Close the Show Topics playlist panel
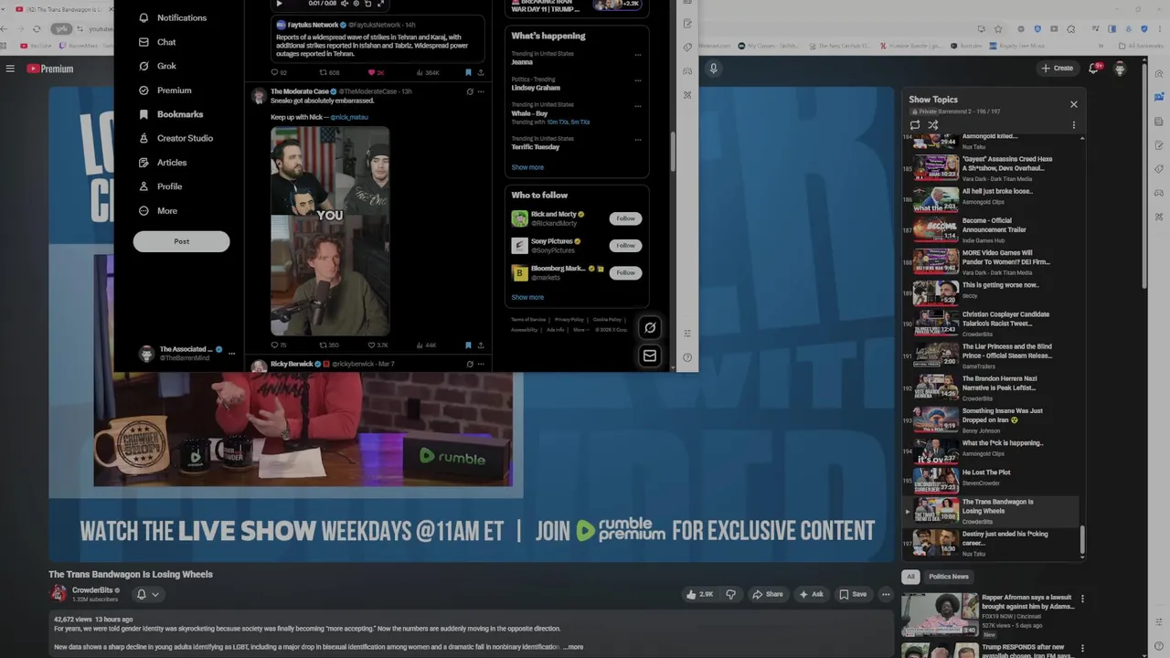The width and height of the screenshot is (1170, 658). click(x=1074, y=104)
